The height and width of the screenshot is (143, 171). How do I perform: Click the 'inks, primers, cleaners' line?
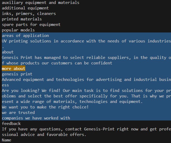pyautogui.click(x=29, y=14)
